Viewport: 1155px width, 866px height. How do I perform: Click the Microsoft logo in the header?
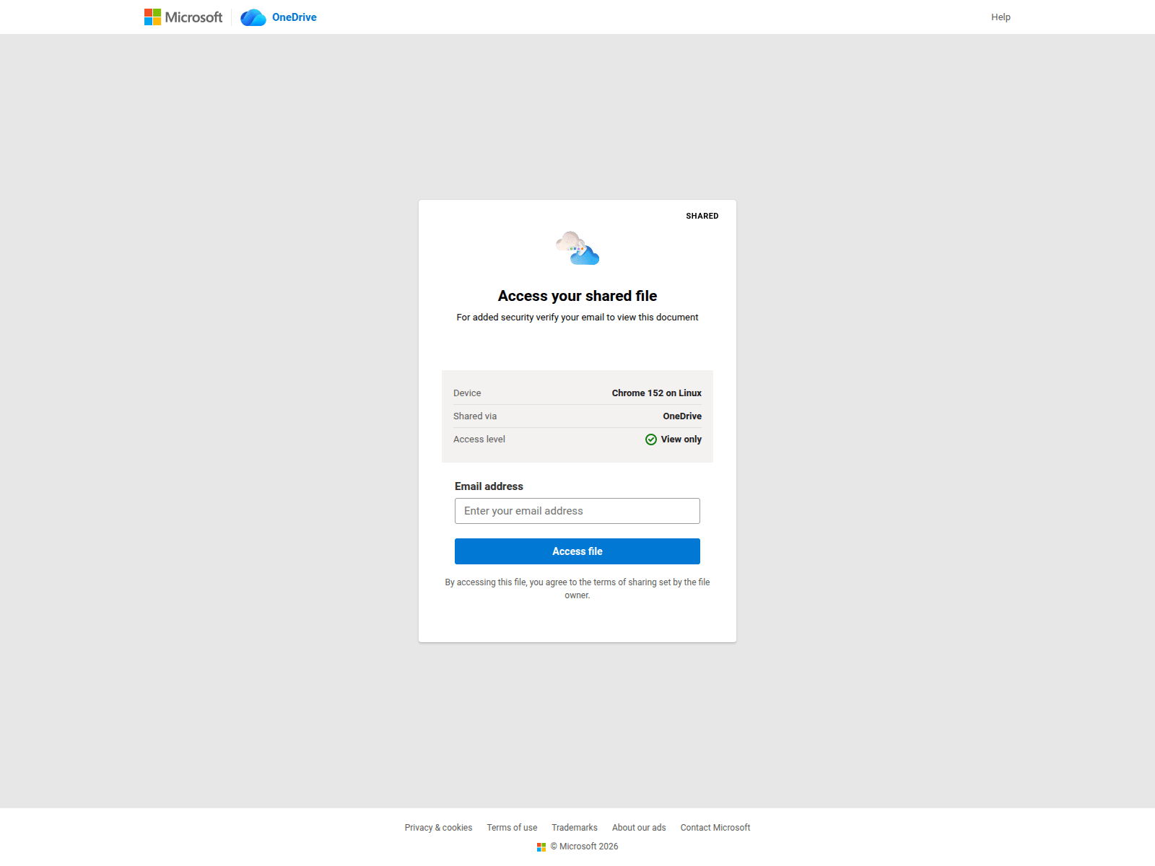coord(183,17)
